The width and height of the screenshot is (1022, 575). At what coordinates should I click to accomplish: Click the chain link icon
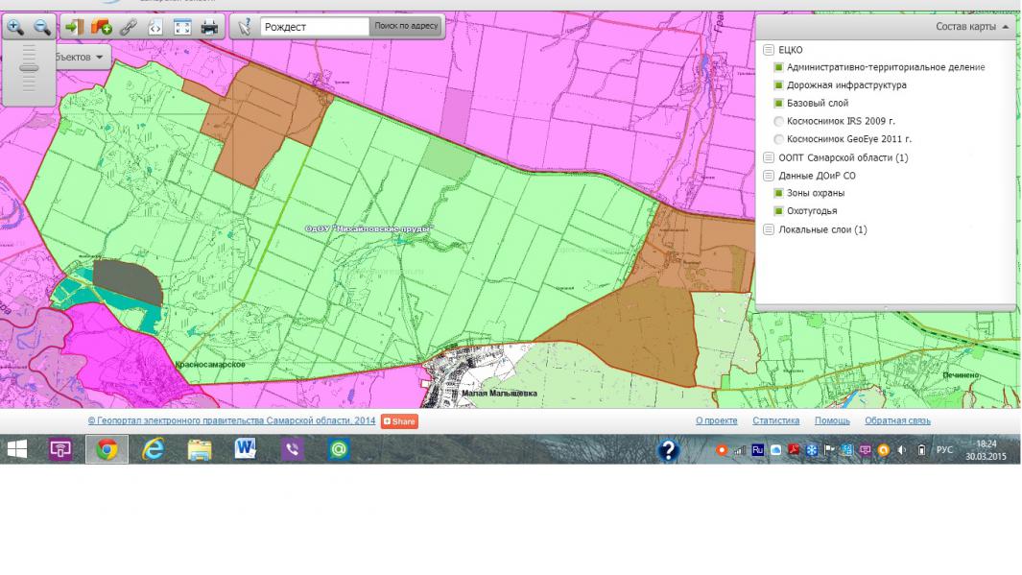point(129,28)
